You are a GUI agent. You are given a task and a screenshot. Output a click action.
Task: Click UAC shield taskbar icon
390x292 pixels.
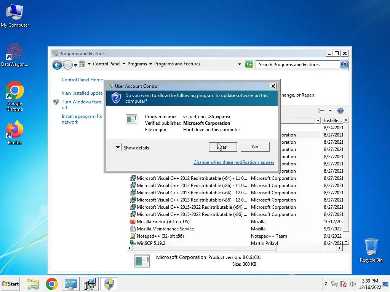click(x=109, y=284)
